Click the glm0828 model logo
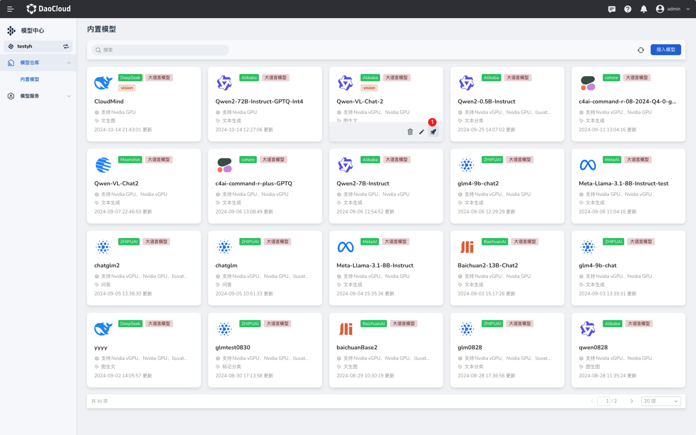Viewport: 696px width, 435px height. [x=466, y=329]
